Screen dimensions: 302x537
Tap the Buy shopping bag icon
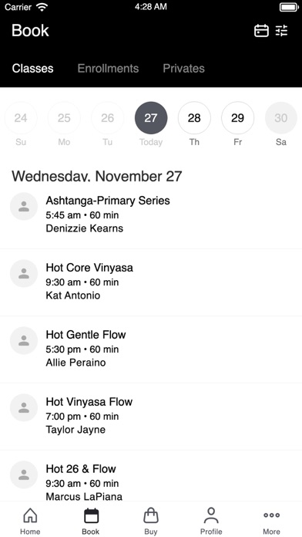tap(151, 515)
